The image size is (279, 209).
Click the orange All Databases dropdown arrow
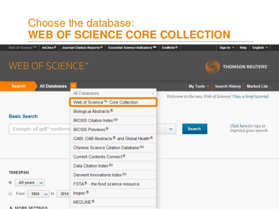click(x=73, y=86)
